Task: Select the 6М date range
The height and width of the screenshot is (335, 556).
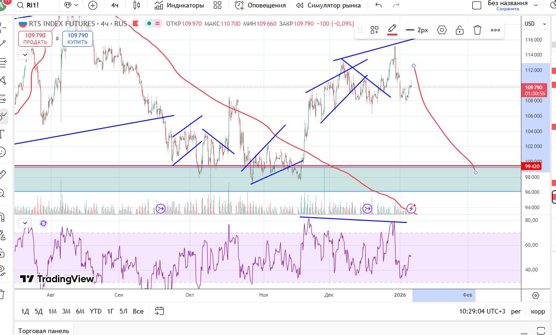Action: pyautogui.click(x=80, y=311)
